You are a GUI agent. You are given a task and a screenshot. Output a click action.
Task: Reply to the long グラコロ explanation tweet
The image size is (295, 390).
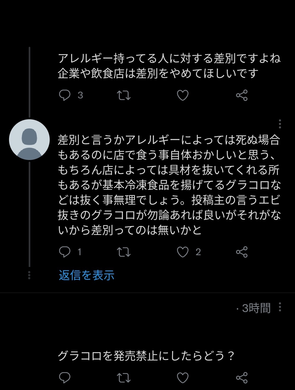click(x=65, y=252)
